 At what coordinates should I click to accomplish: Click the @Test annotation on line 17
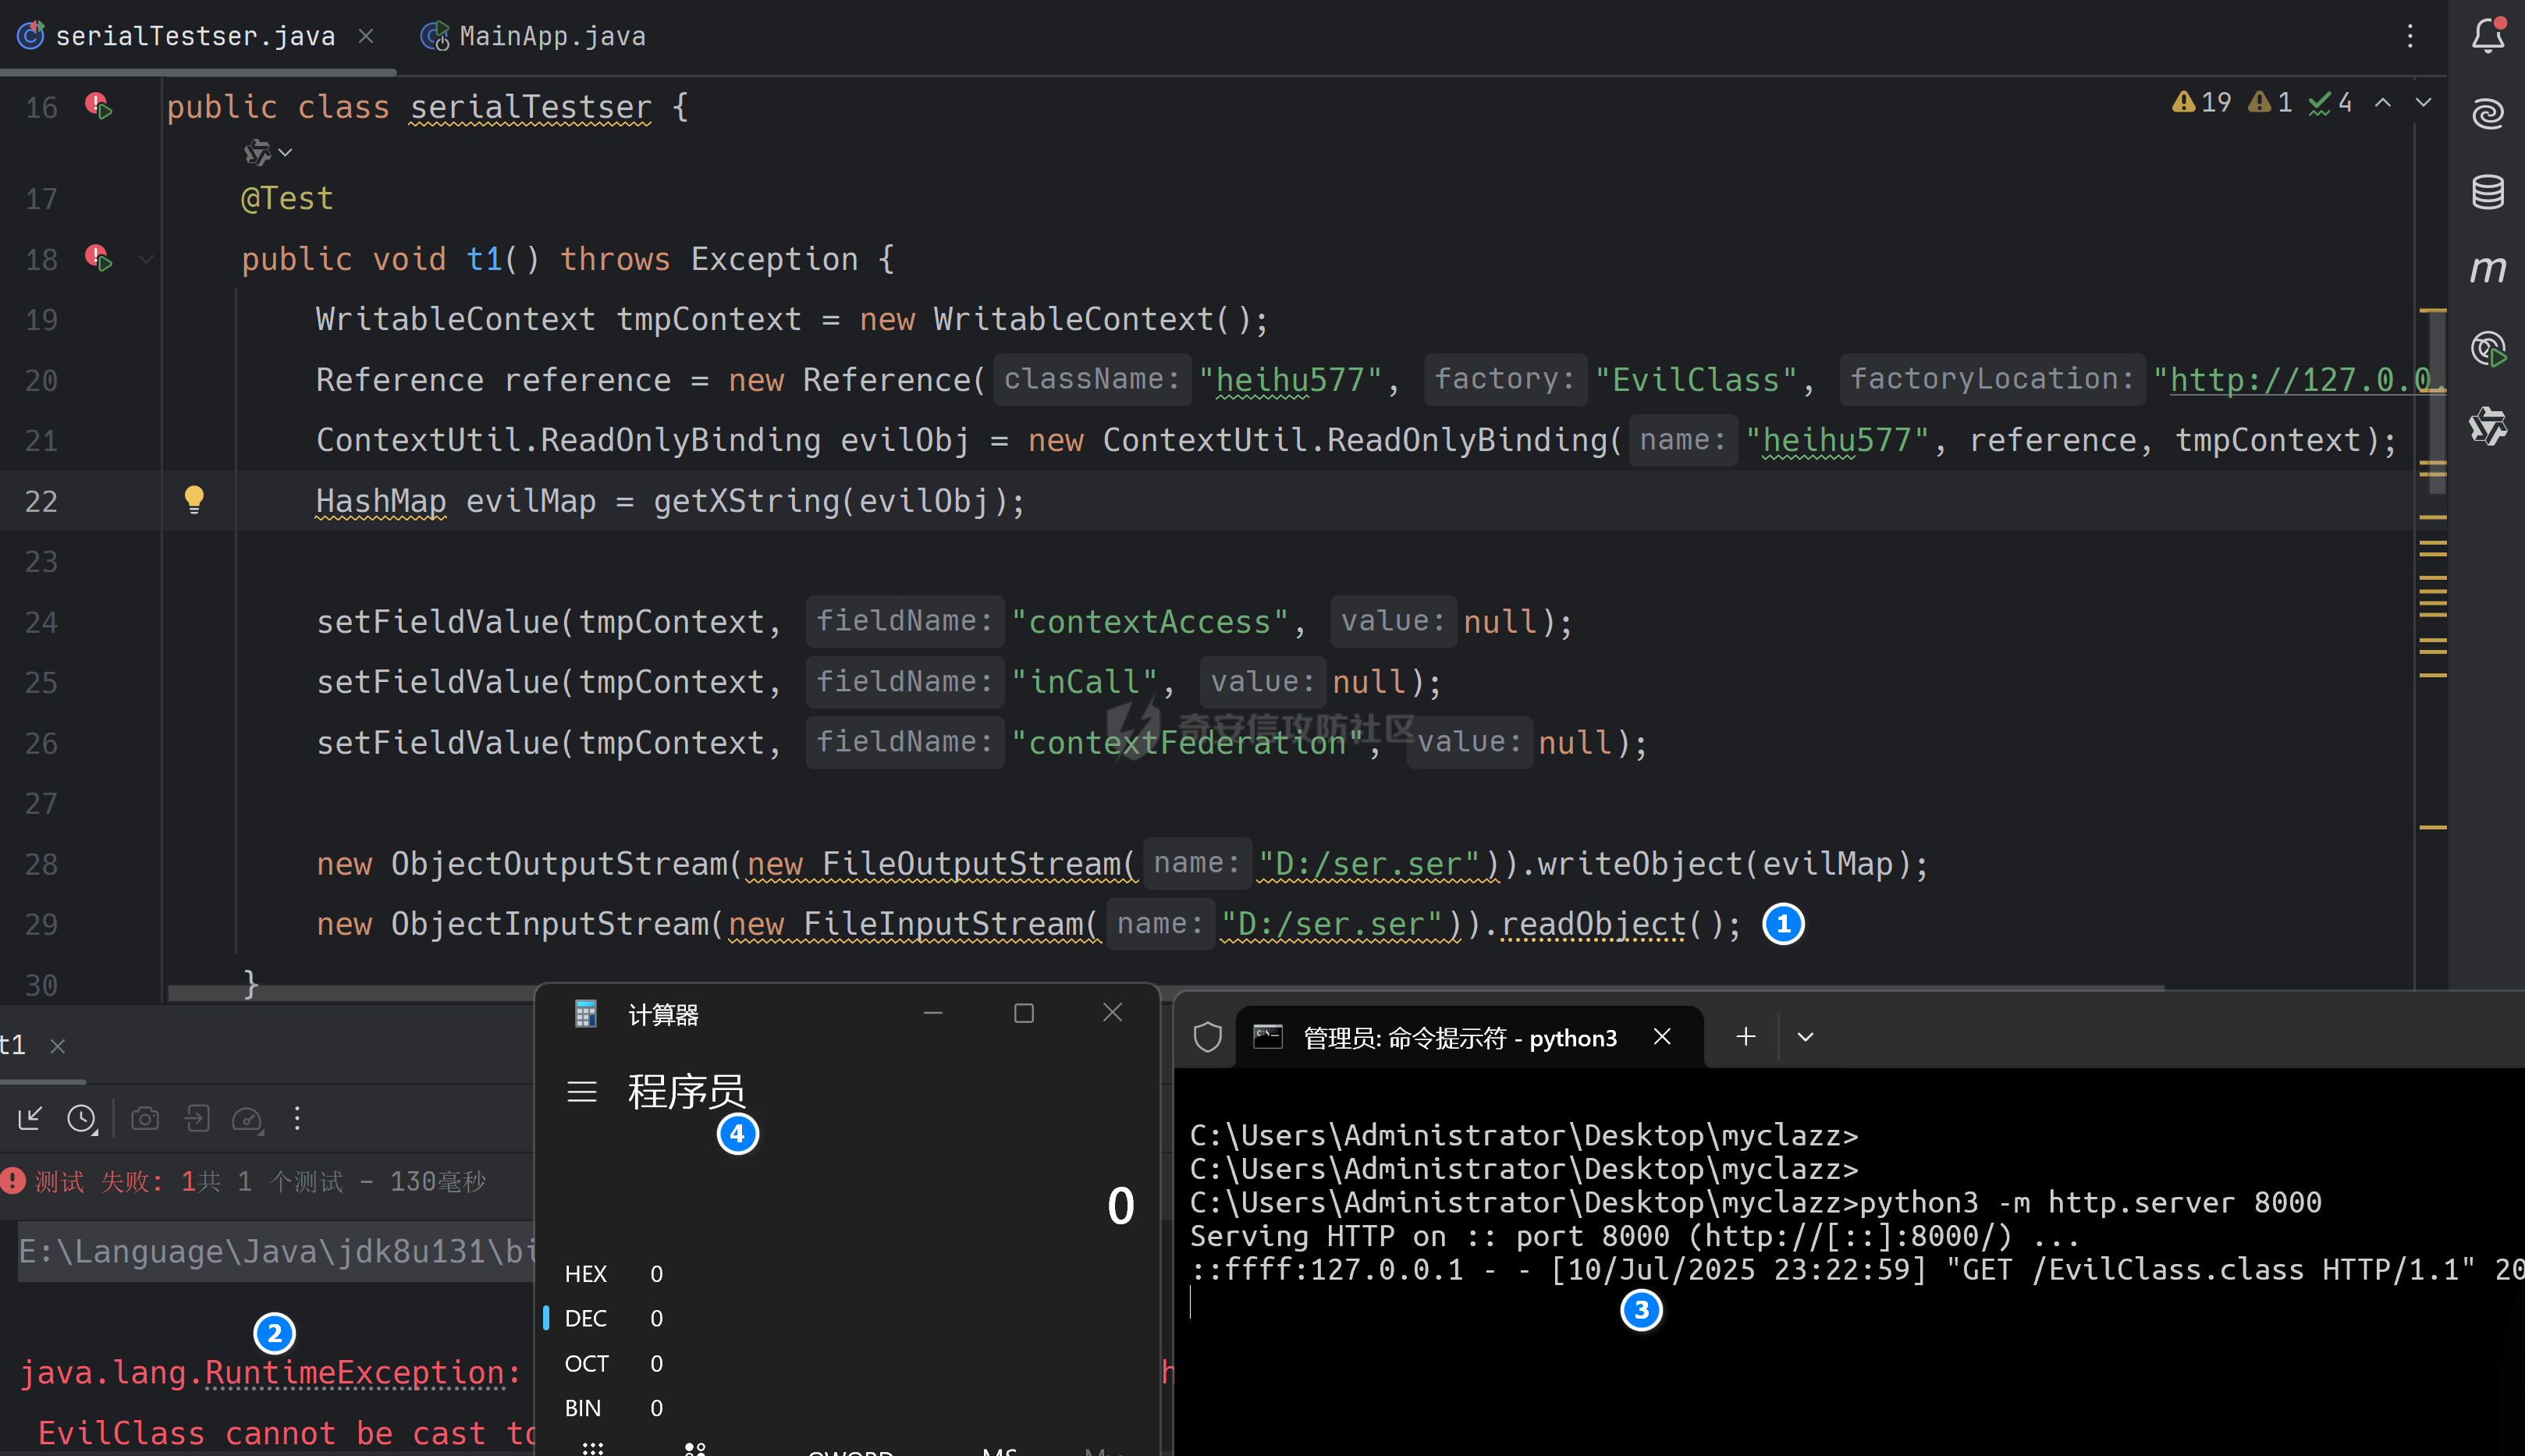click(286, 198)
